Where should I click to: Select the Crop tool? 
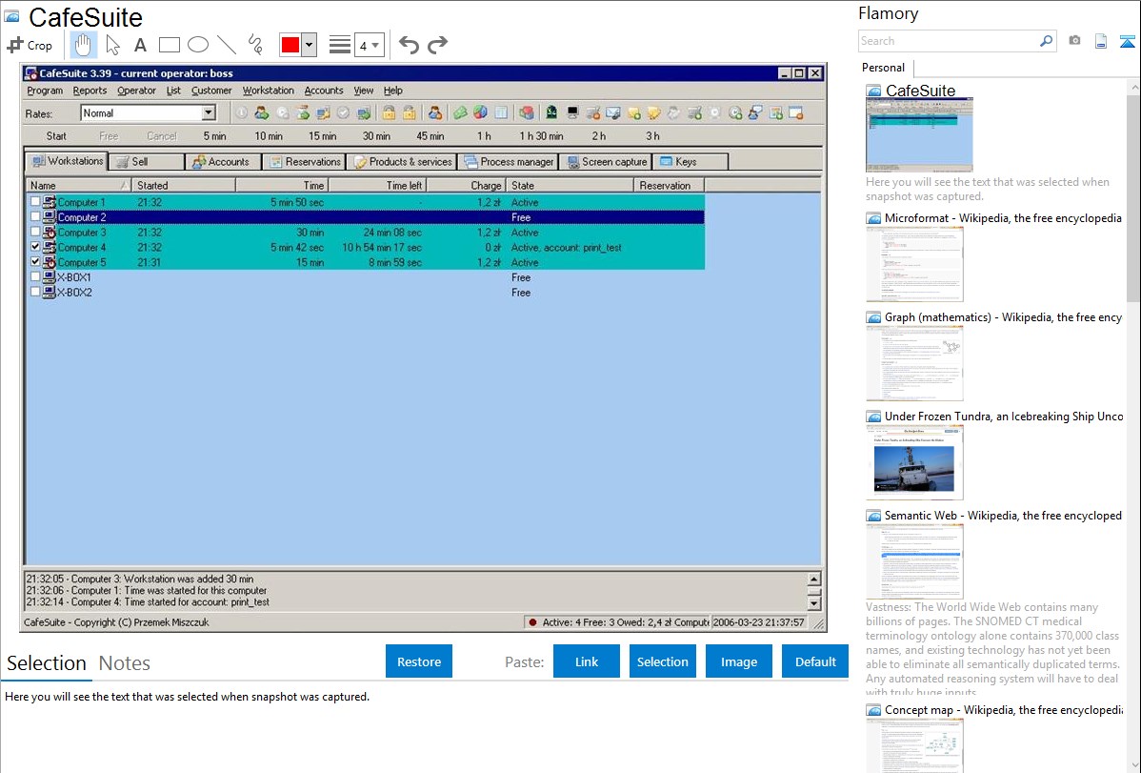point(30,45)
